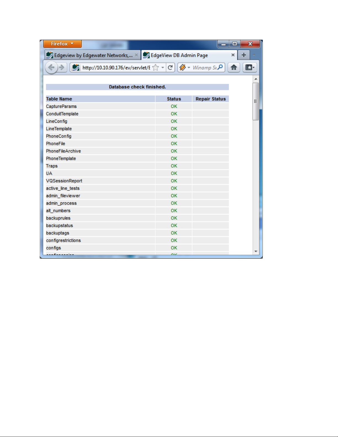Open the search engine selector dropdown
Screen dimensions: 338x437
185,68
